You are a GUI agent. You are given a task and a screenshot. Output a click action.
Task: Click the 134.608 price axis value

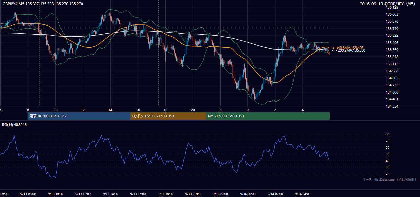(392, 92)
